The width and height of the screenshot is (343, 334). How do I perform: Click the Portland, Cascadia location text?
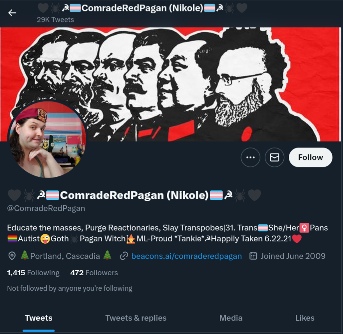(x=65, y=256)
